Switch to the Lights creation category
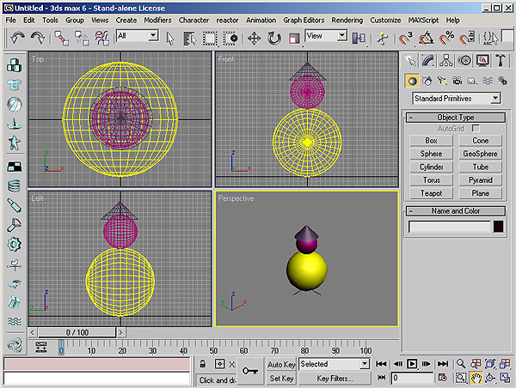 click(440, 81)
